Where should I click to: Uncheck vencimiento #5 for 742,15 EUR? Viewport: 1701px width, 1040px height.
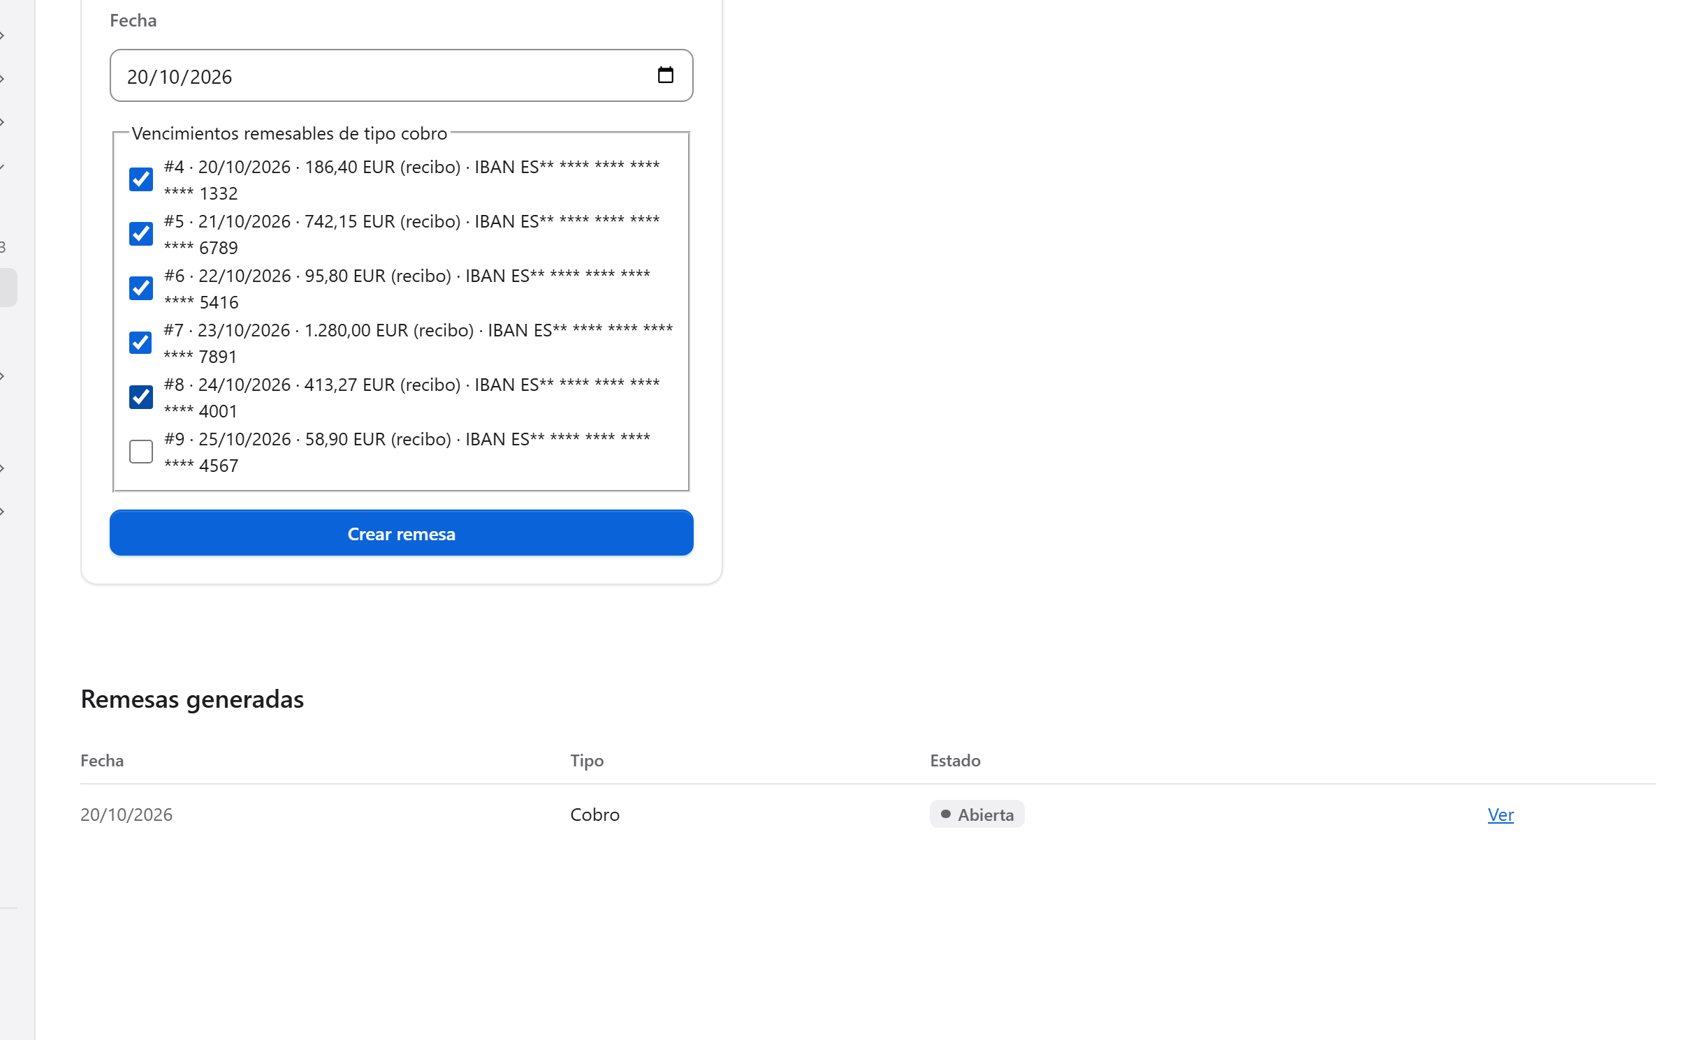click(141, 234)
